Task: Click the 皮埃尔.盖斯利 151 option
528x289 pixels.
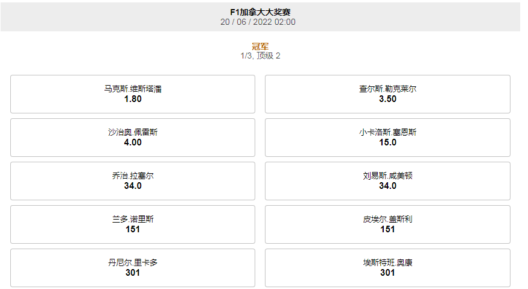Action: (387, 224)
